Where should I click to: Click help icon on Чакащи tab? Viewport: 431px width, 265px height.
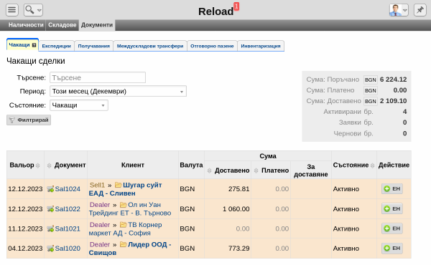point(34,45)
